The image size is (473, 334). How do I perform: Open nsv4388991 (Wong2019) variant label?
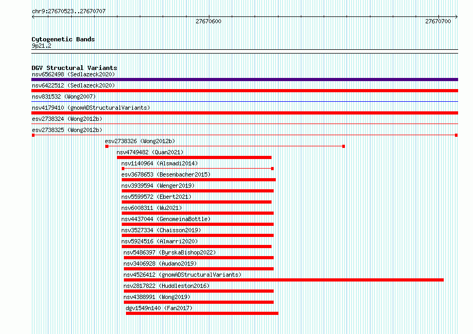click(157, 297)
